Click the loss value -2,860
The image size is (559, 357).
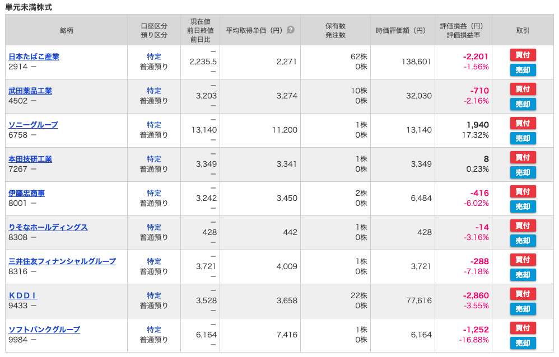tap(476, 295)
